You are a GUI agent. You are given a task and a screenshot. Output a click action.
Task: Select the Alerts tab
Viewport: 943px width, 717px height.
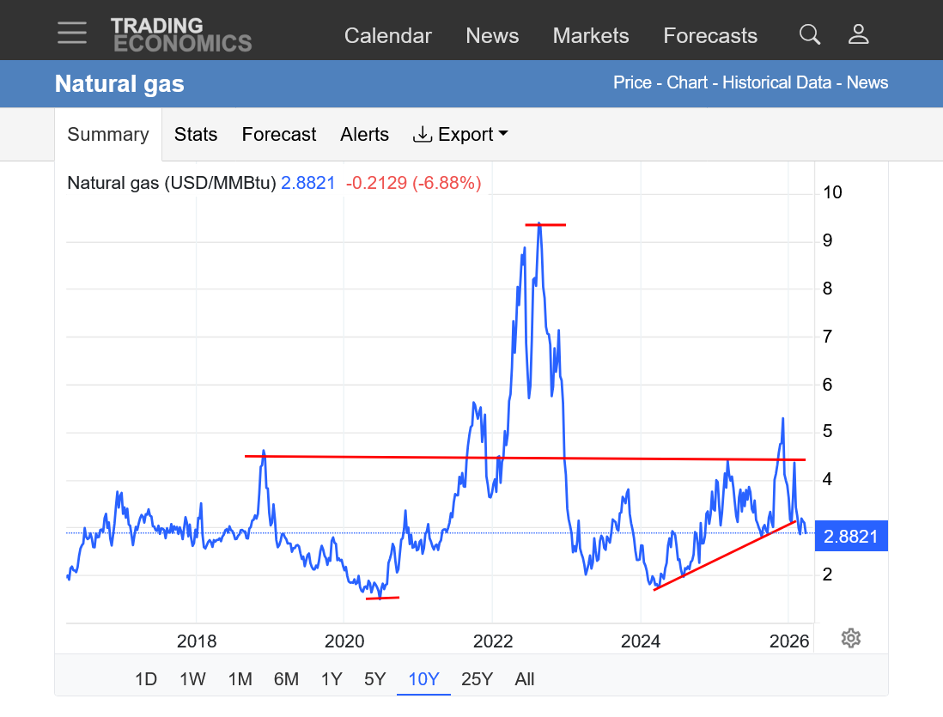(x=364, y=134)
